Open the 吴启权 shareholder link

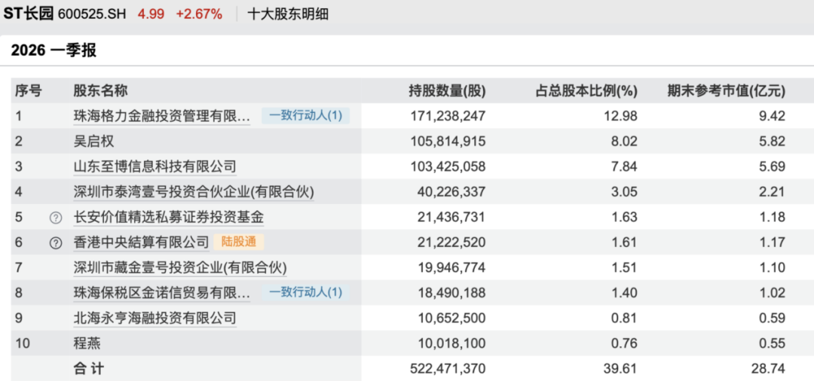point(93,142)
